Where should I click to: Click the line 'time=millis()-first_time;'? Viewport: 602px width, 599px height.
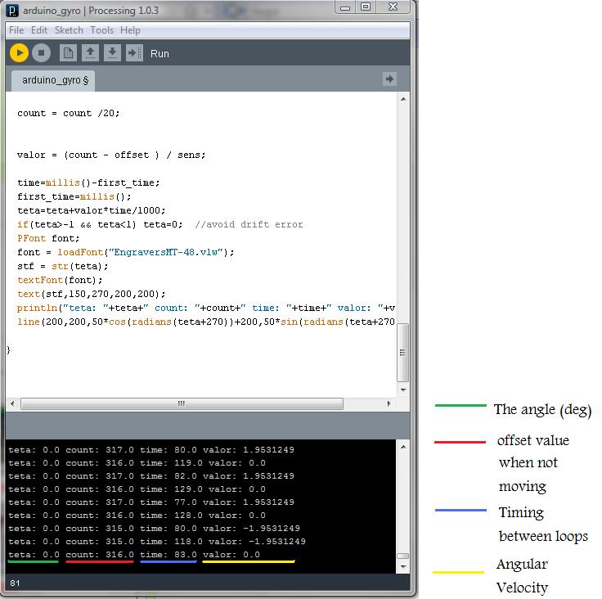point(88,182)
